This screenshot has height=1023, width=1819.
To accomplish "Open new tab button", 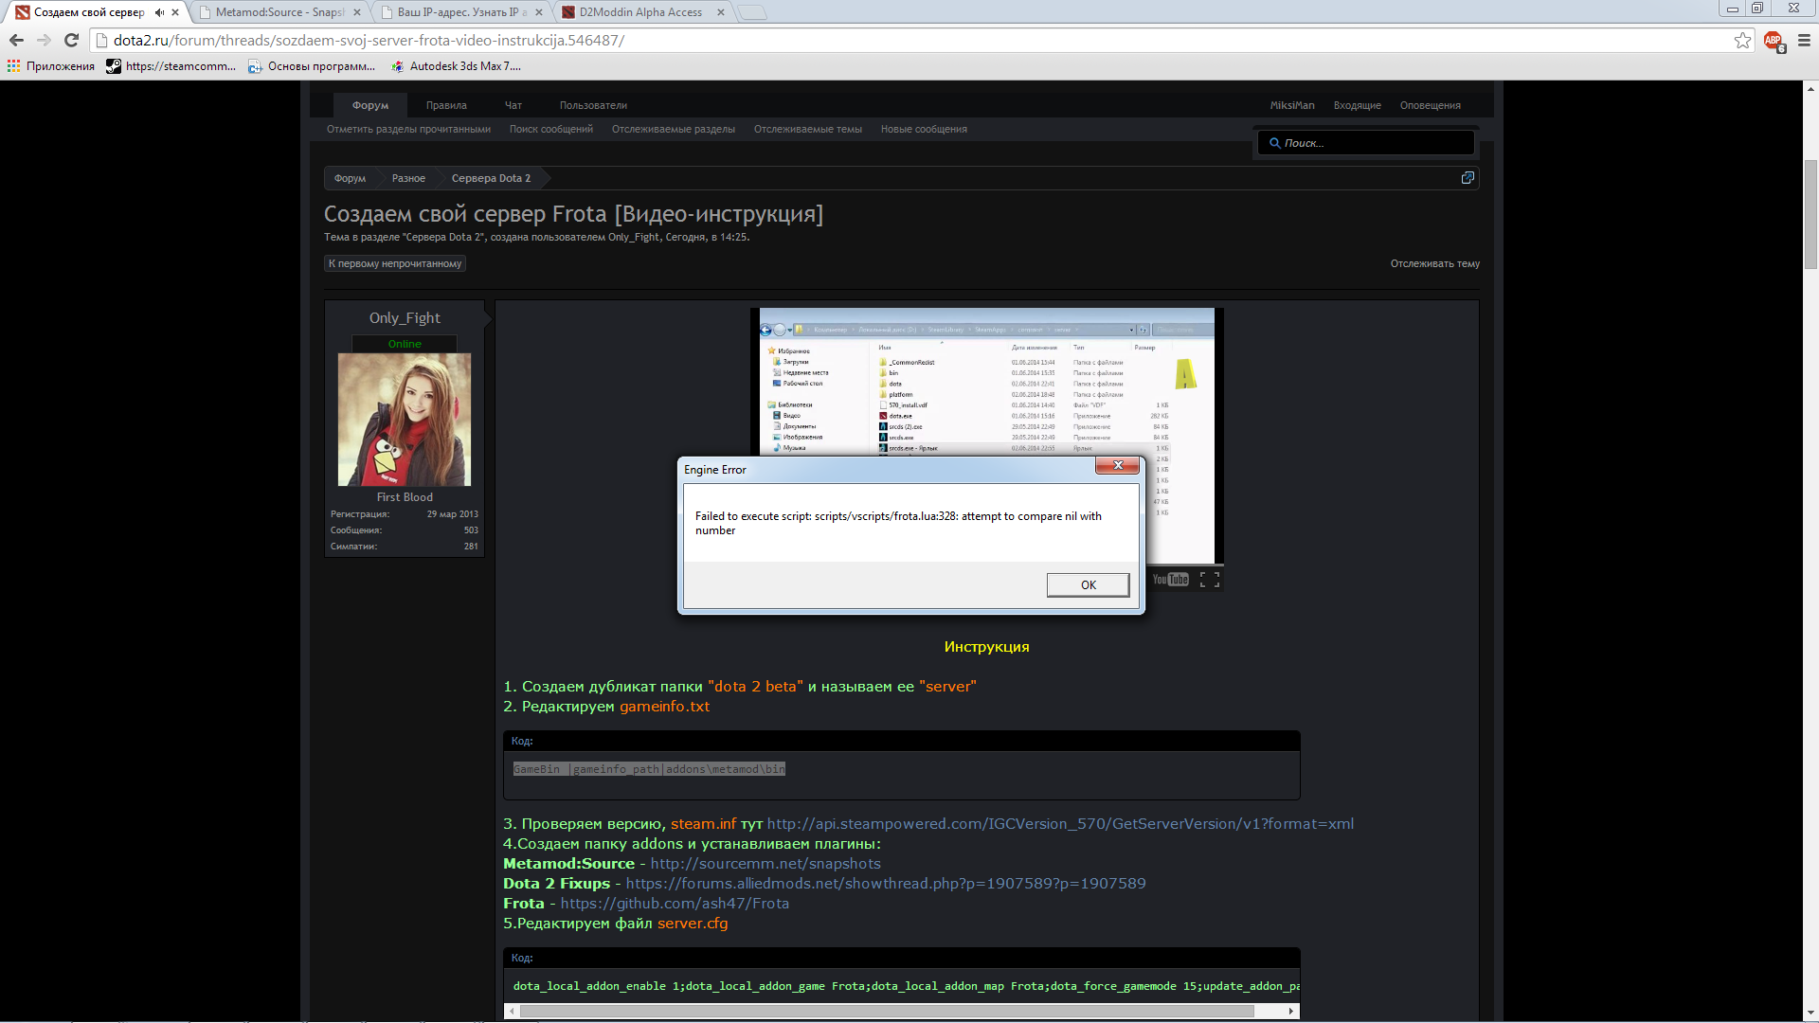I will [752, 12].
